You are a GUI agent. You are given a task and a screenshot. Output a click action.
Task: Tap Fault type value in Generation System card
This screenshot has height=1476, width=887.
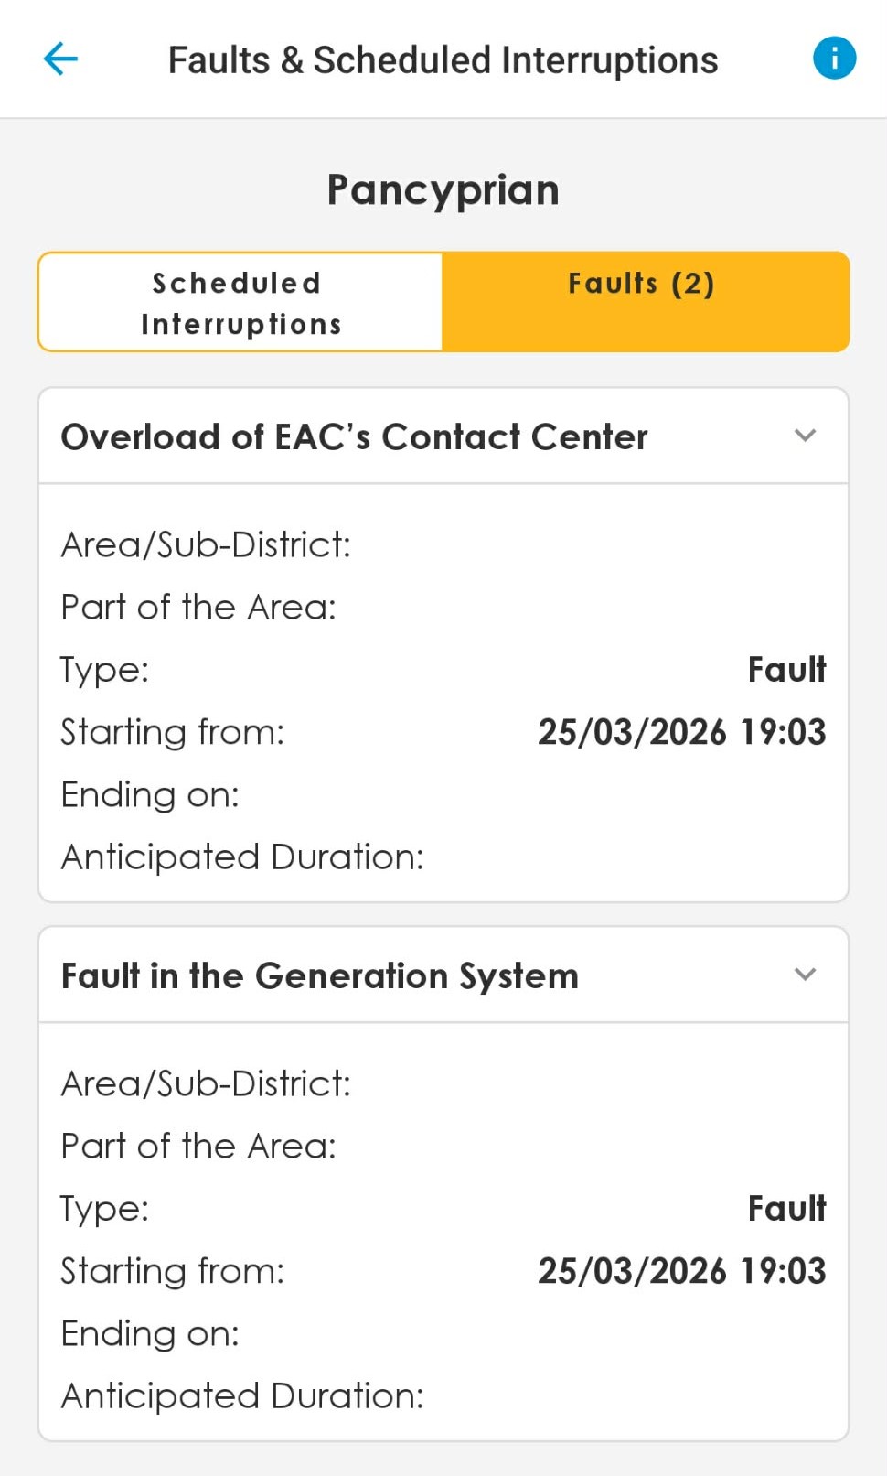click(786, 1209)
